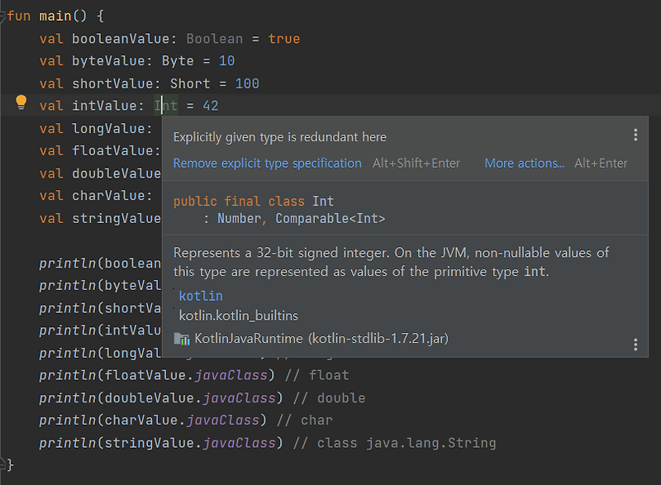The height and width of the screenshot is (485, 661).
Task: Click the yellow lightbulb intention icon
Action: pos(21,105)
